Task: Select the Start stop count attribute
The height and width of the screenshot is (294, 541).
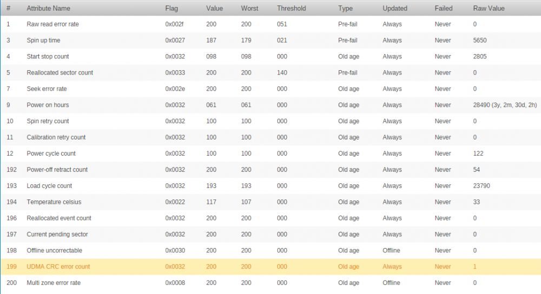Action: [48, 57]
